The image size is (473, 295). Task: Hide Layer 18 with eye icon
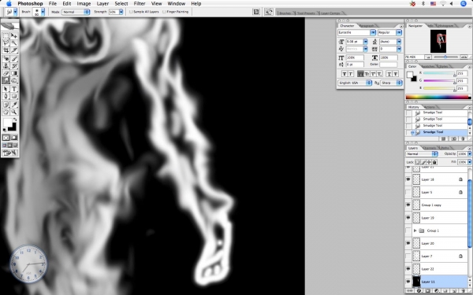coord(408,179)
